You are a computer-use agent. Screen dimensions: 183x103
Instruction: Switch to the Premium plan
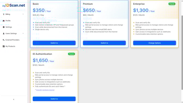[x=104, y=43]
